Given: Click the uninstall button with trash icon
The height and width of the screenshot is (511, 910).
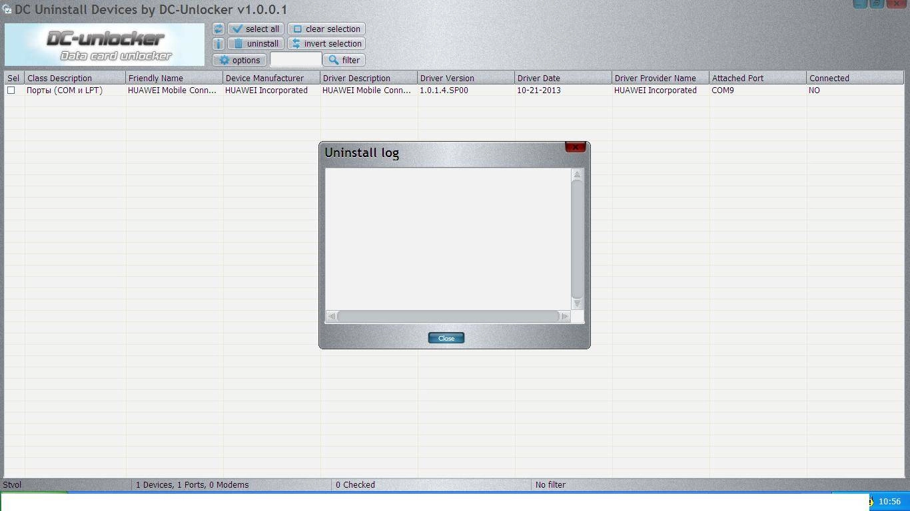Looking at the screenshot, I should point(256,43).
